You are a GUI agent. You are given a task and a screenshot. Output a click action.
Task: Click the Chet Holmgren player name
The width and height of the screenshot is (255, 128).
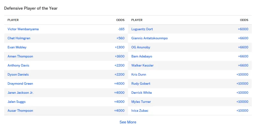(x=19, y=38)
